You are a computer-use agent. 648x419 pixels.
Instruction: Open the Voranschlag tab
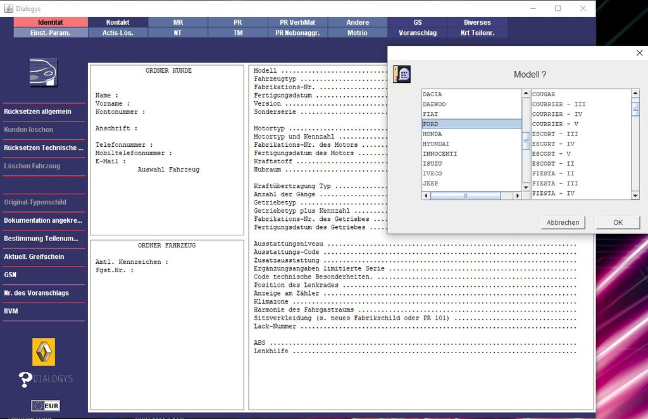[x=418, y=33]
